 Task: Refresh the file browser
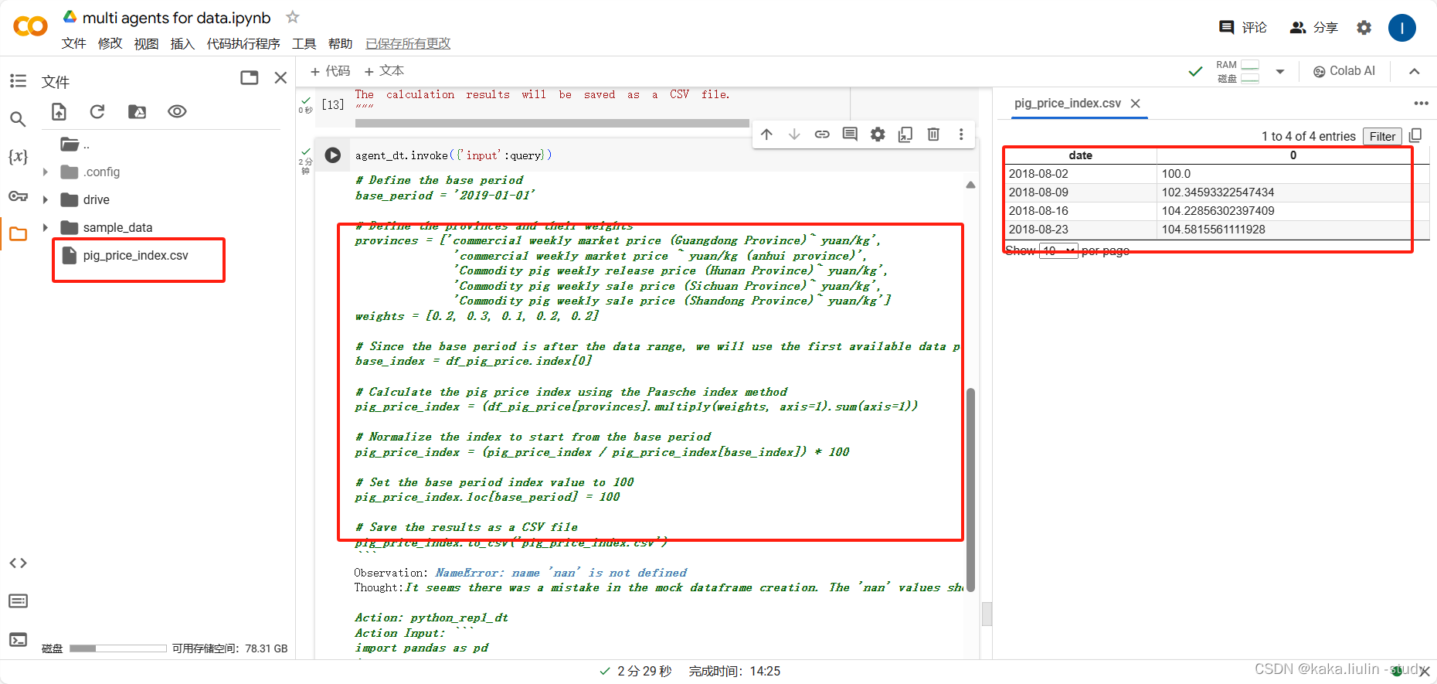(x=97, y=112)
